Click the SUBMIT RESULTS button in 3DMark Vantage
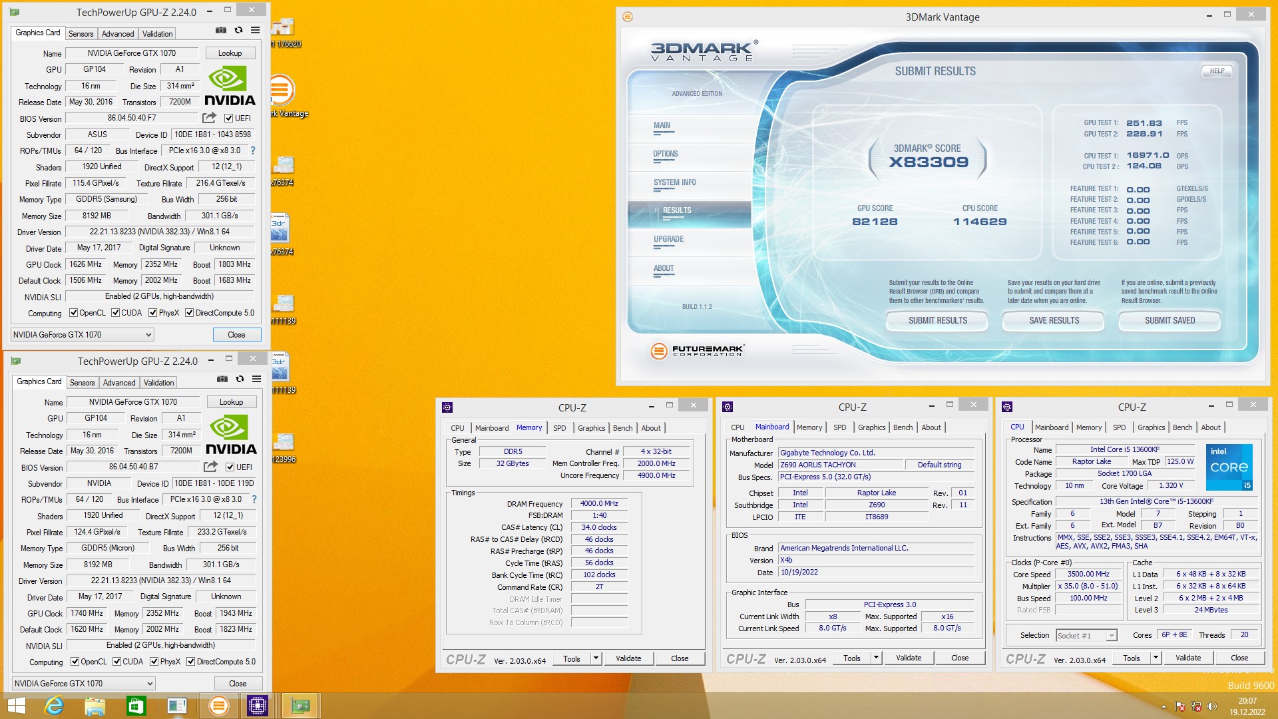The width and height of the screenshot is (1278, 719). 938,321
